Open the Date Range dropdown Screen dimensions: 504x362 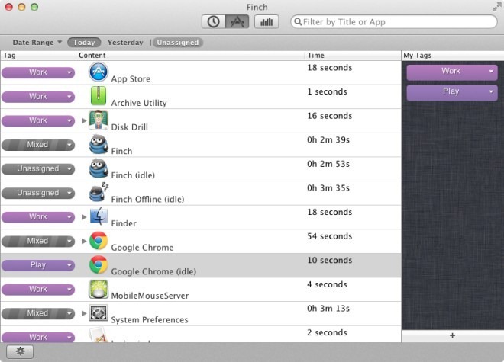(37, 43)
